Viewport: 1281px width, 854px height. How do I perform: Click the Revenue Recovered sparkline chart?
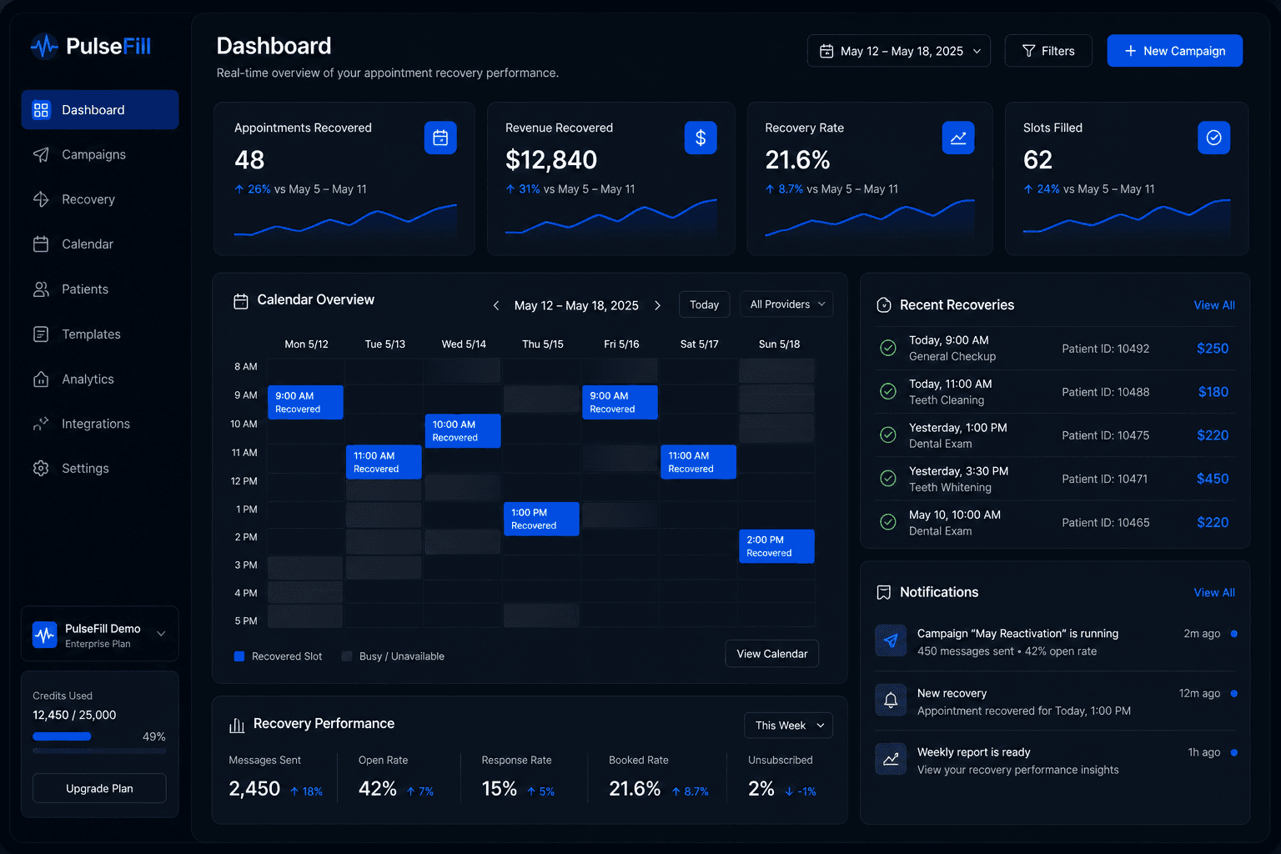[x=611, y=218]
